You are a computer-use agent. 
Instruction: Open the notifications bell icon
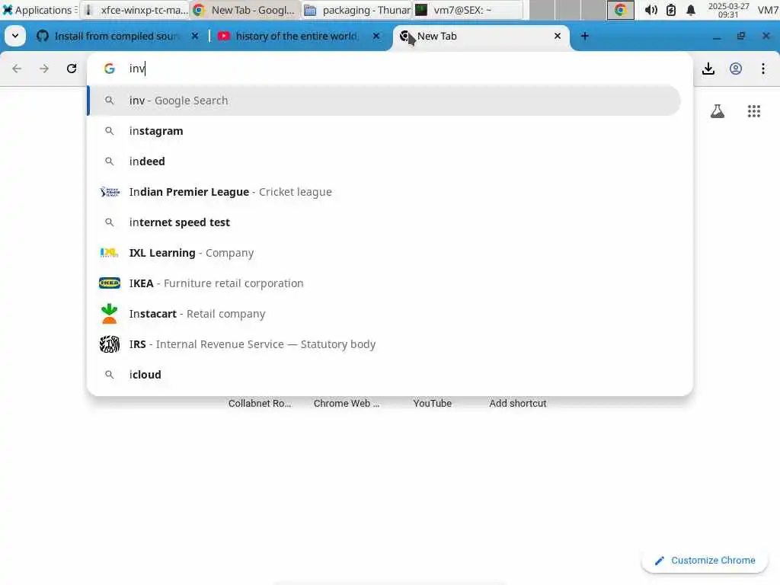click(691, 10)
